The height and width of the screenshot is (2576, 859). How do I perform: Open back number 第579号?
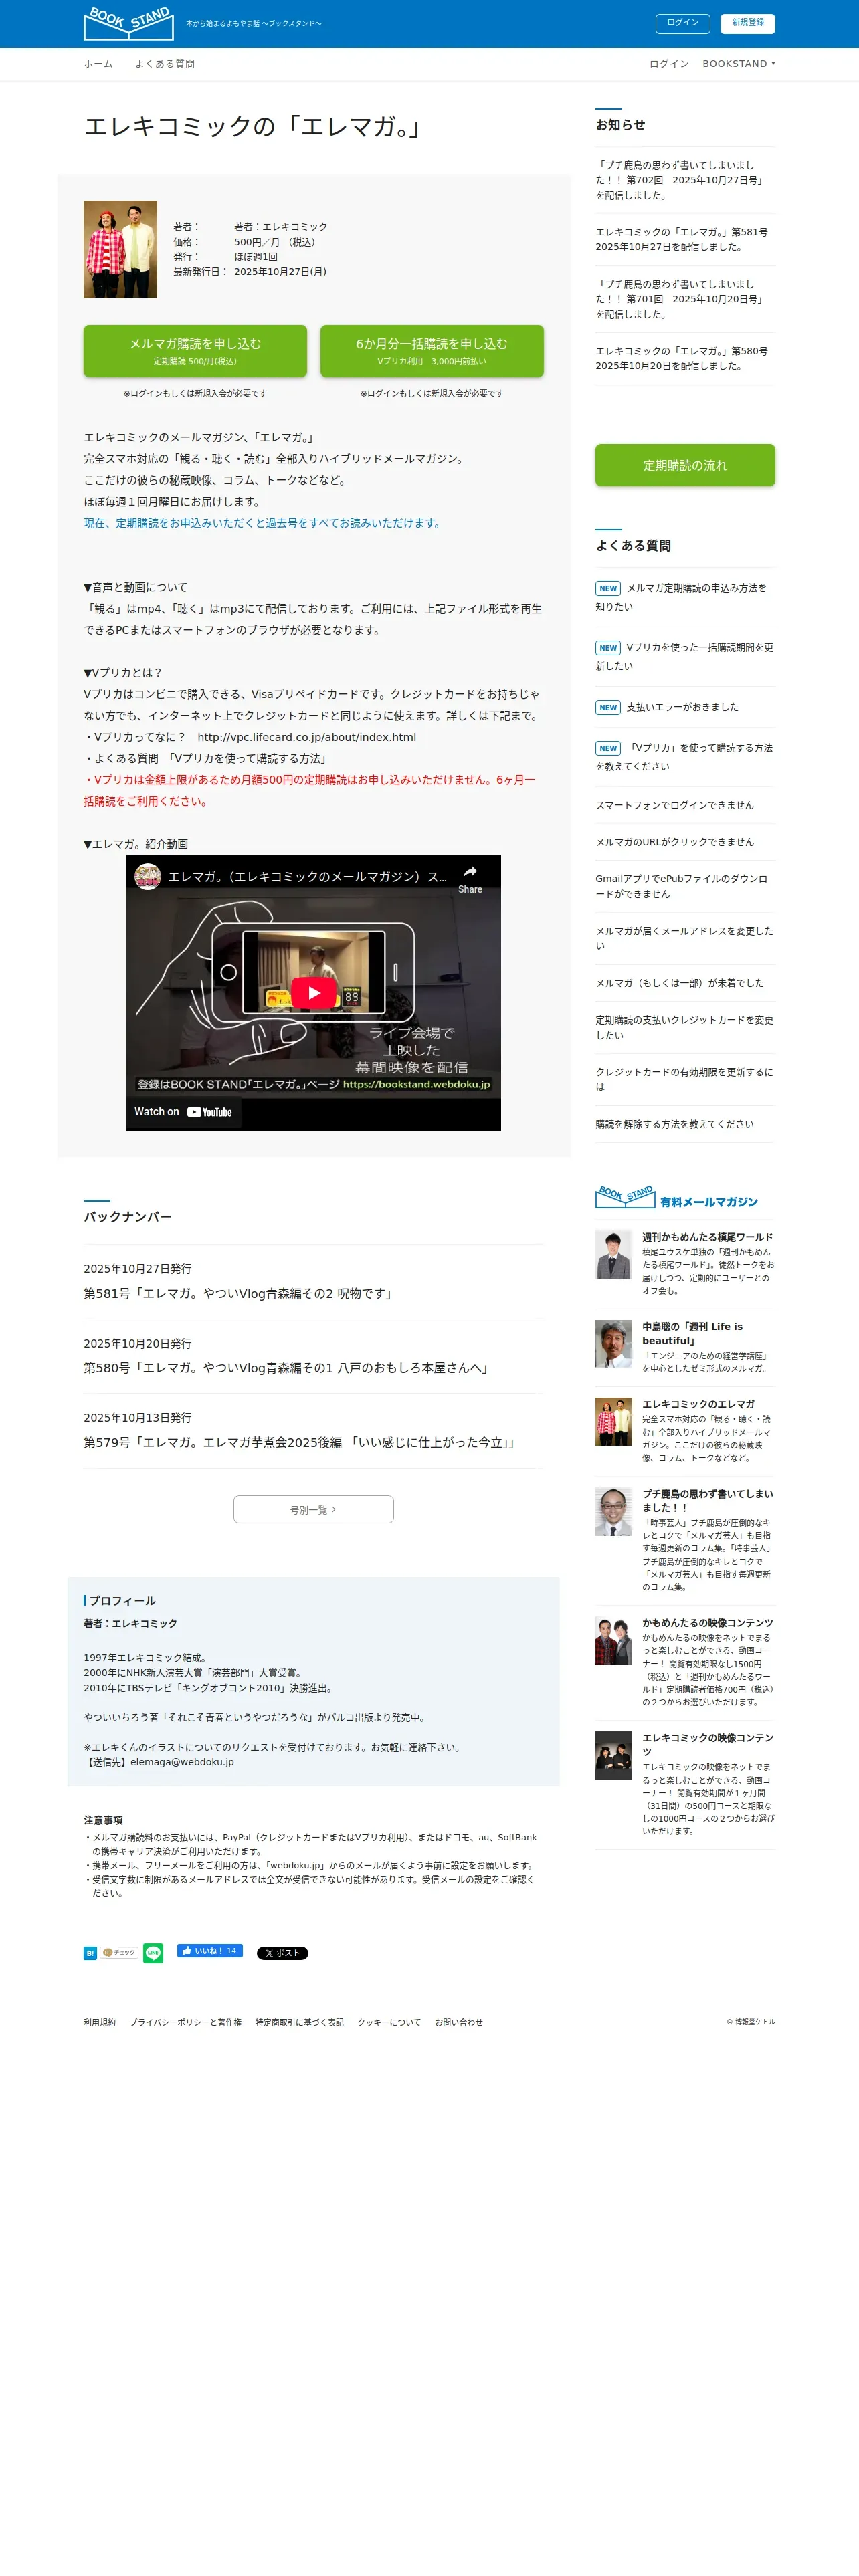(301, 1442)
